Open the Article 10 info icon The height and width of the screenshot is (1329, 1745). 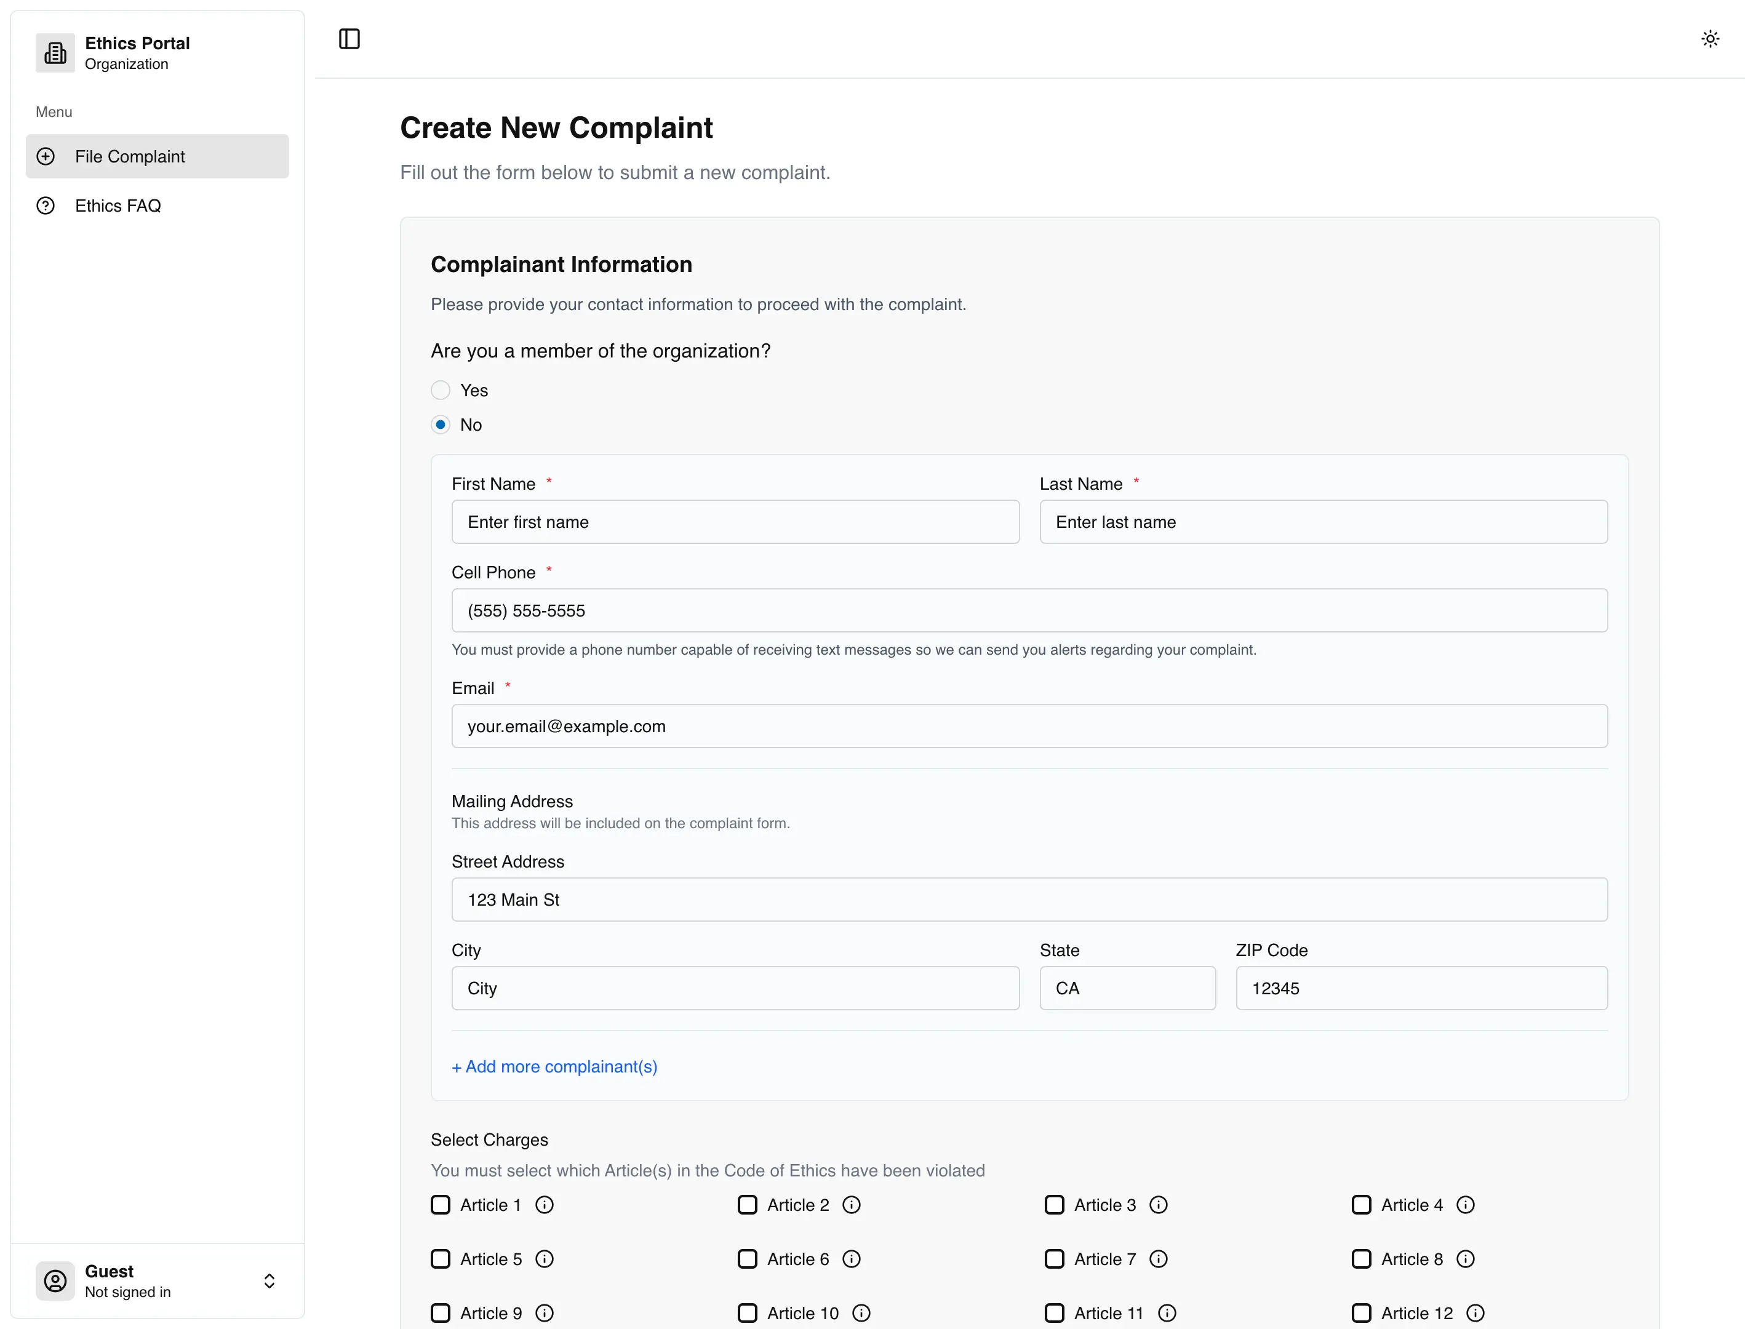tap(862, 1312)
